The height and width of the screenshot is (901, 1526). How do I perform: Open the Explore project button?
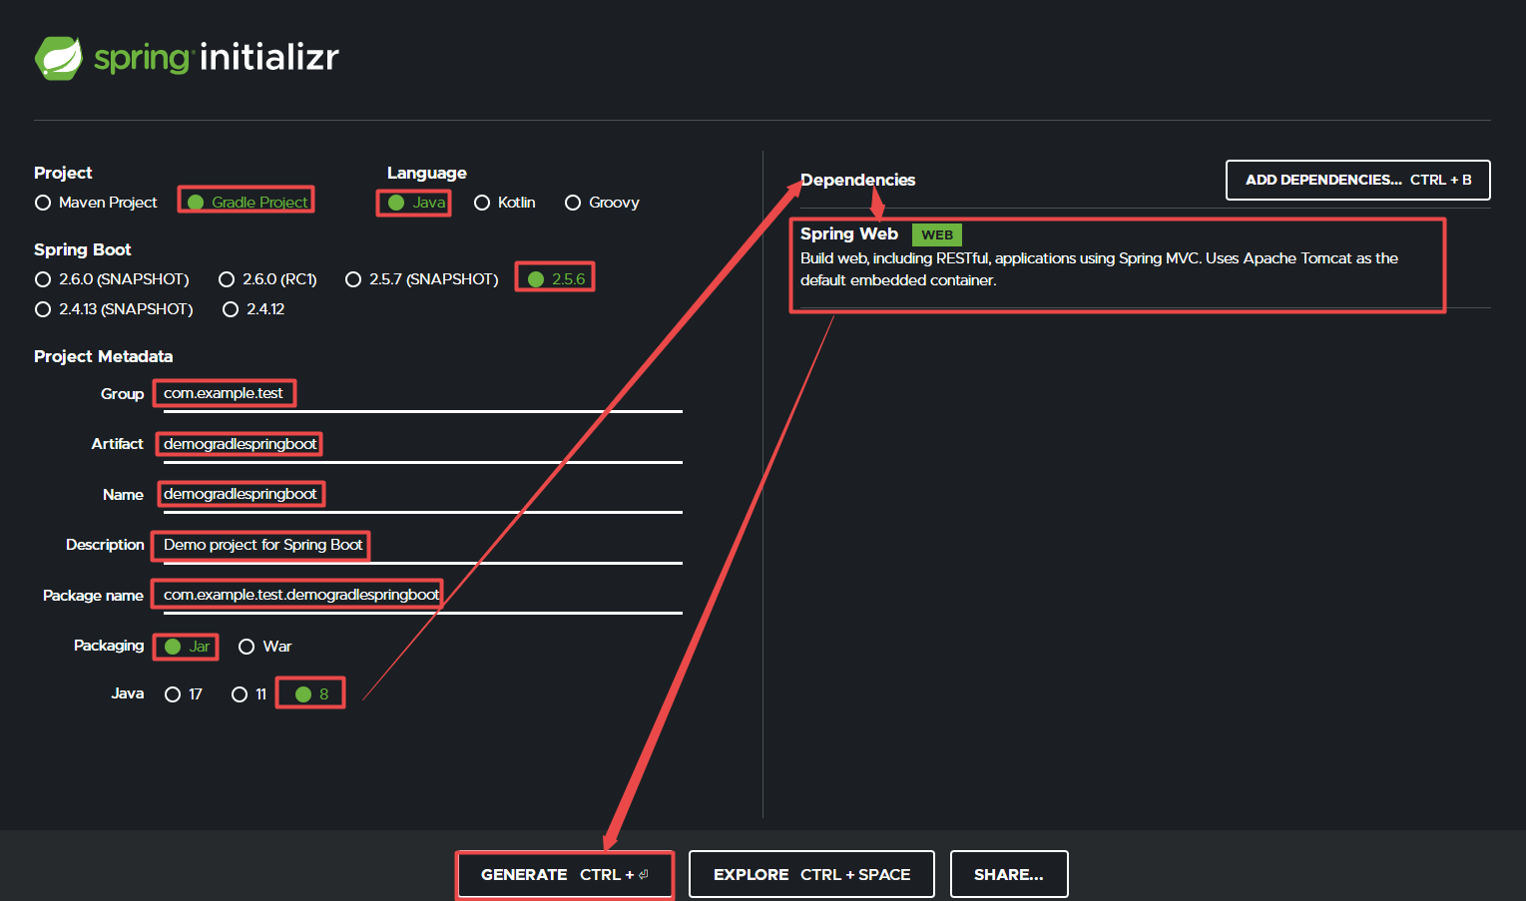point(811,875)
